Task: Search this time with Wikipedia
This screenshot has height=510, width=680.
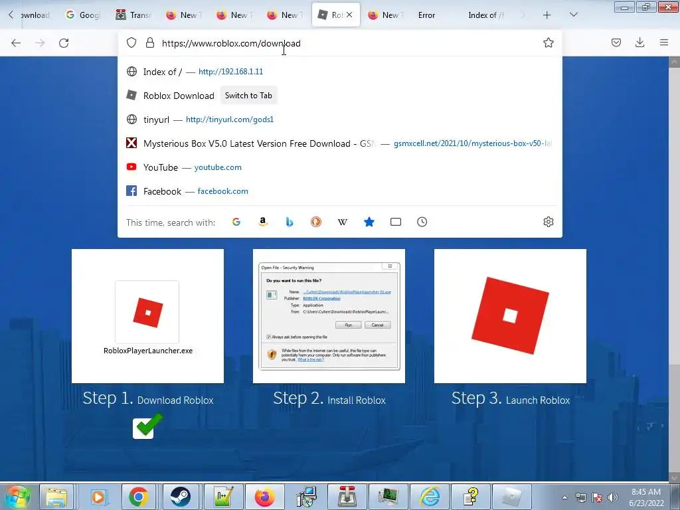Action: click(343, 222)
